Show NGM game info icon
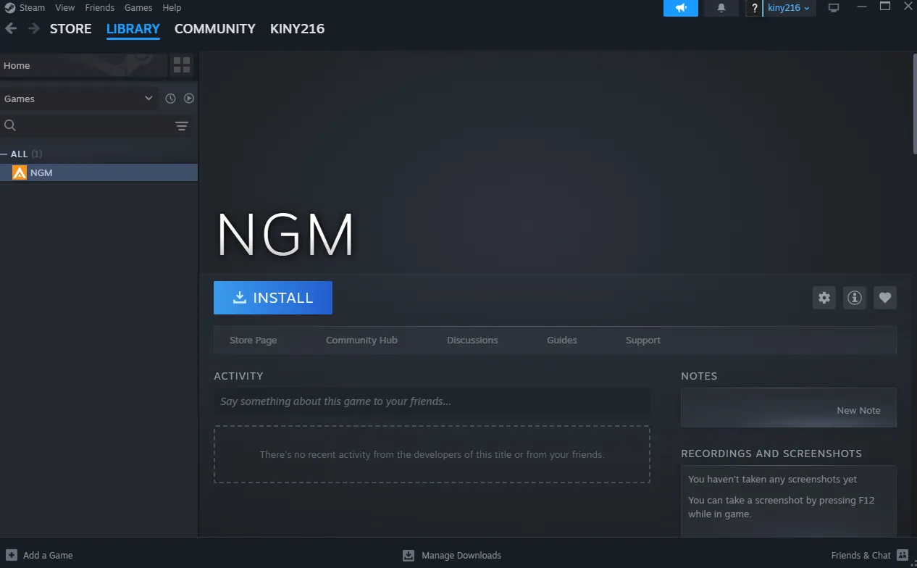Viewport: 917px width, 568px height. [855, 298]
